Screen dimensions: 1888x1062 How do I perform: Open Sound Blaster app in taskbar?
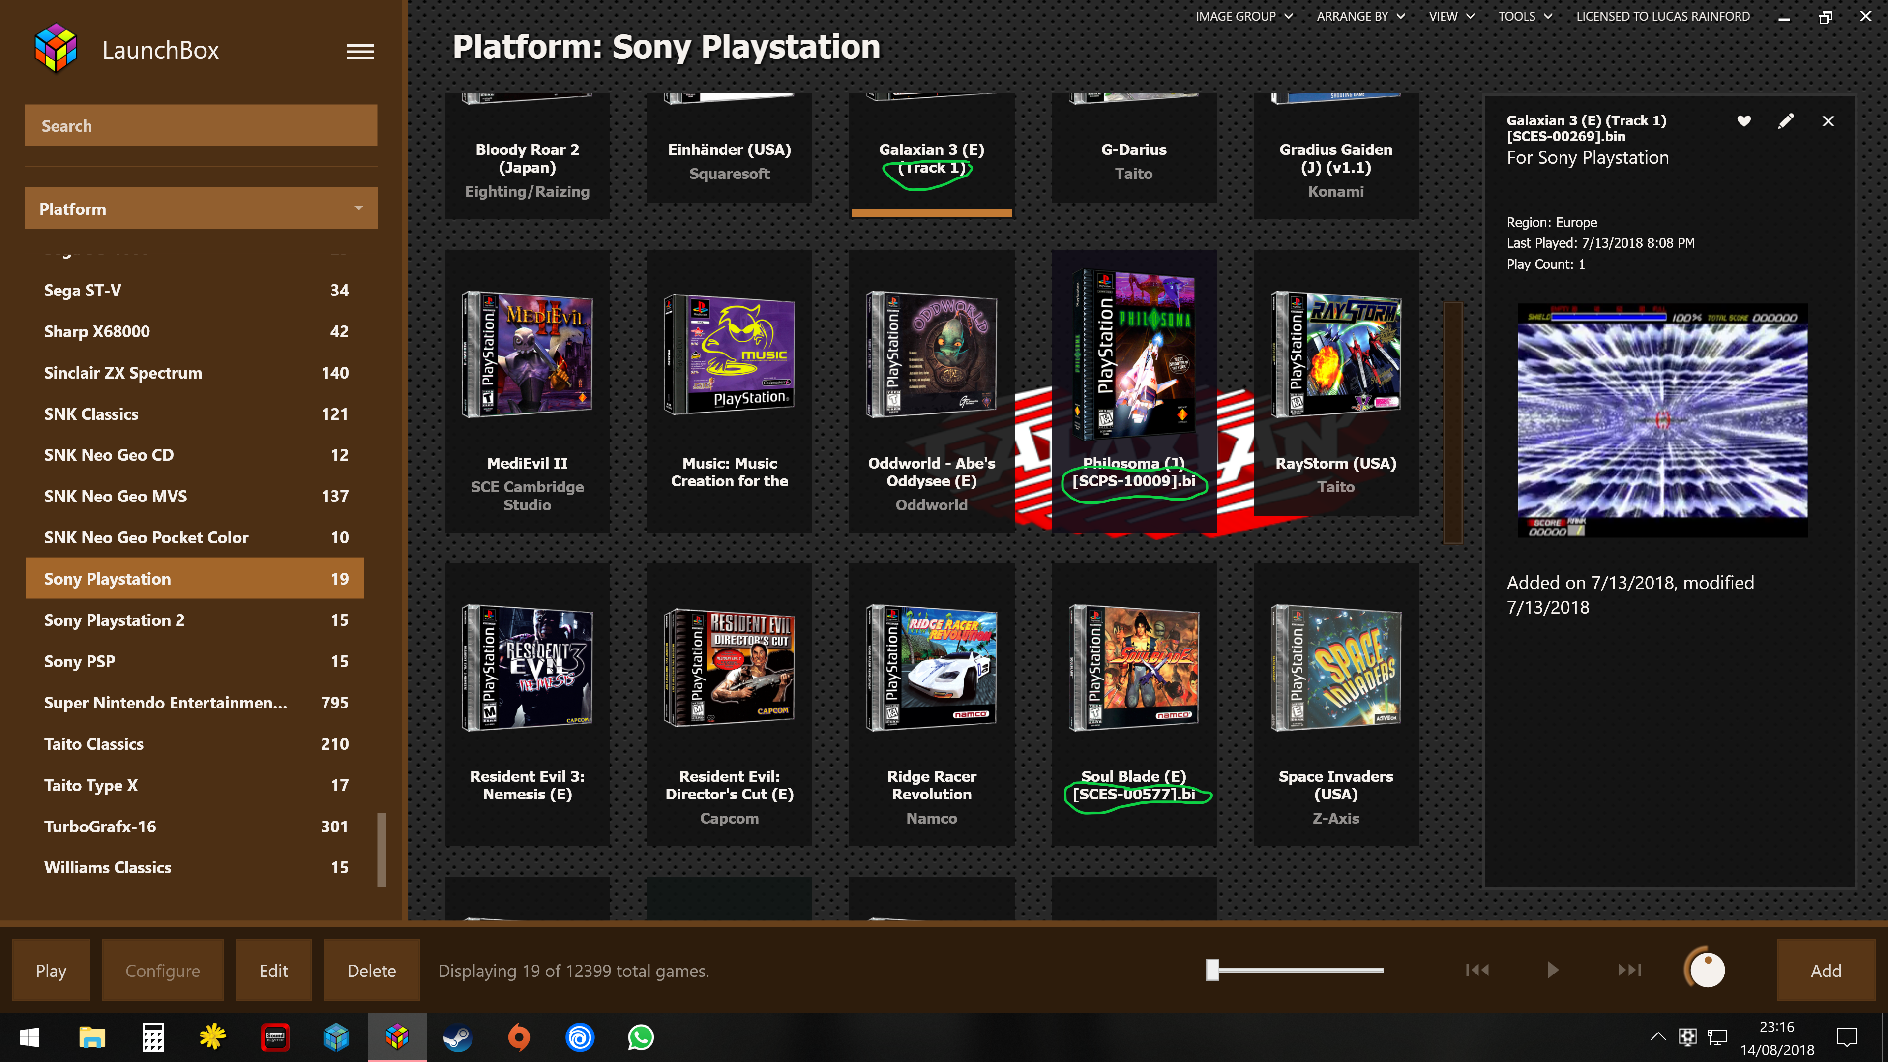275,1037
